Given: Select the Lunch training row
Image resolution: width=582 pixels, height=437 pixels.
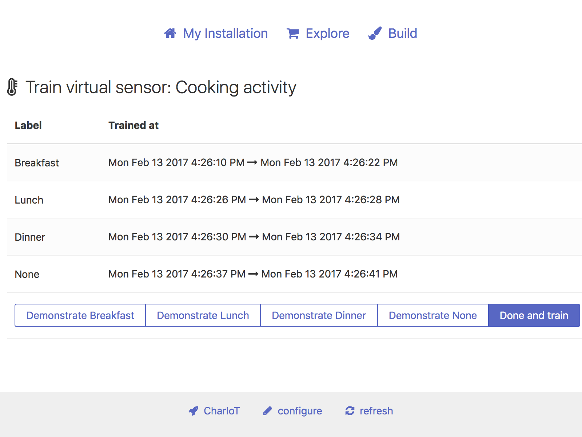Looking at the screenshot, I should 29,200.
